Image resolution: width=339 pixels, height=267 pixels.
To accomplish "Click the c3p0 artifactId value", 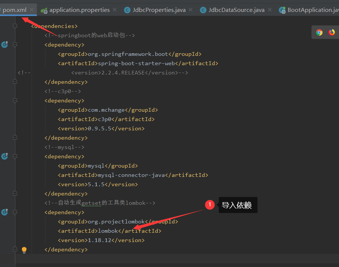I will (105, 119).
